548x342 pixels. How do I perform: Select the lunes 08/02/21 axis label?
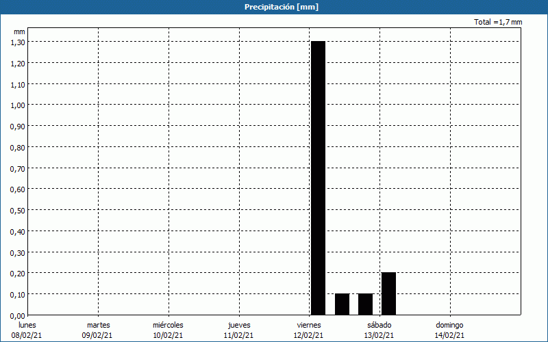(27, 330)
